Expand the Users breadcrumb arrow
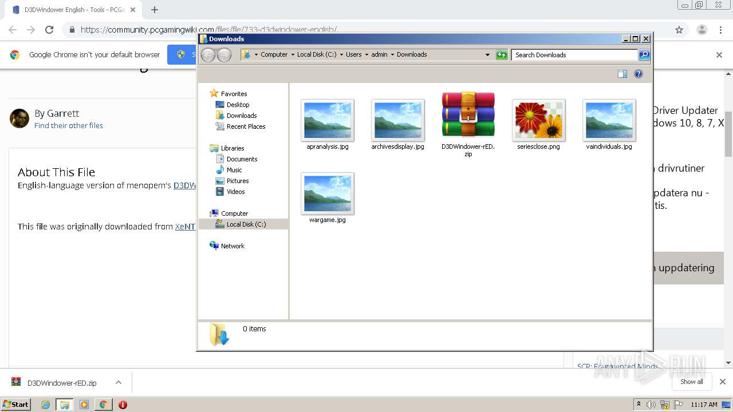The image size is (733, 412). tap(366, 55)
